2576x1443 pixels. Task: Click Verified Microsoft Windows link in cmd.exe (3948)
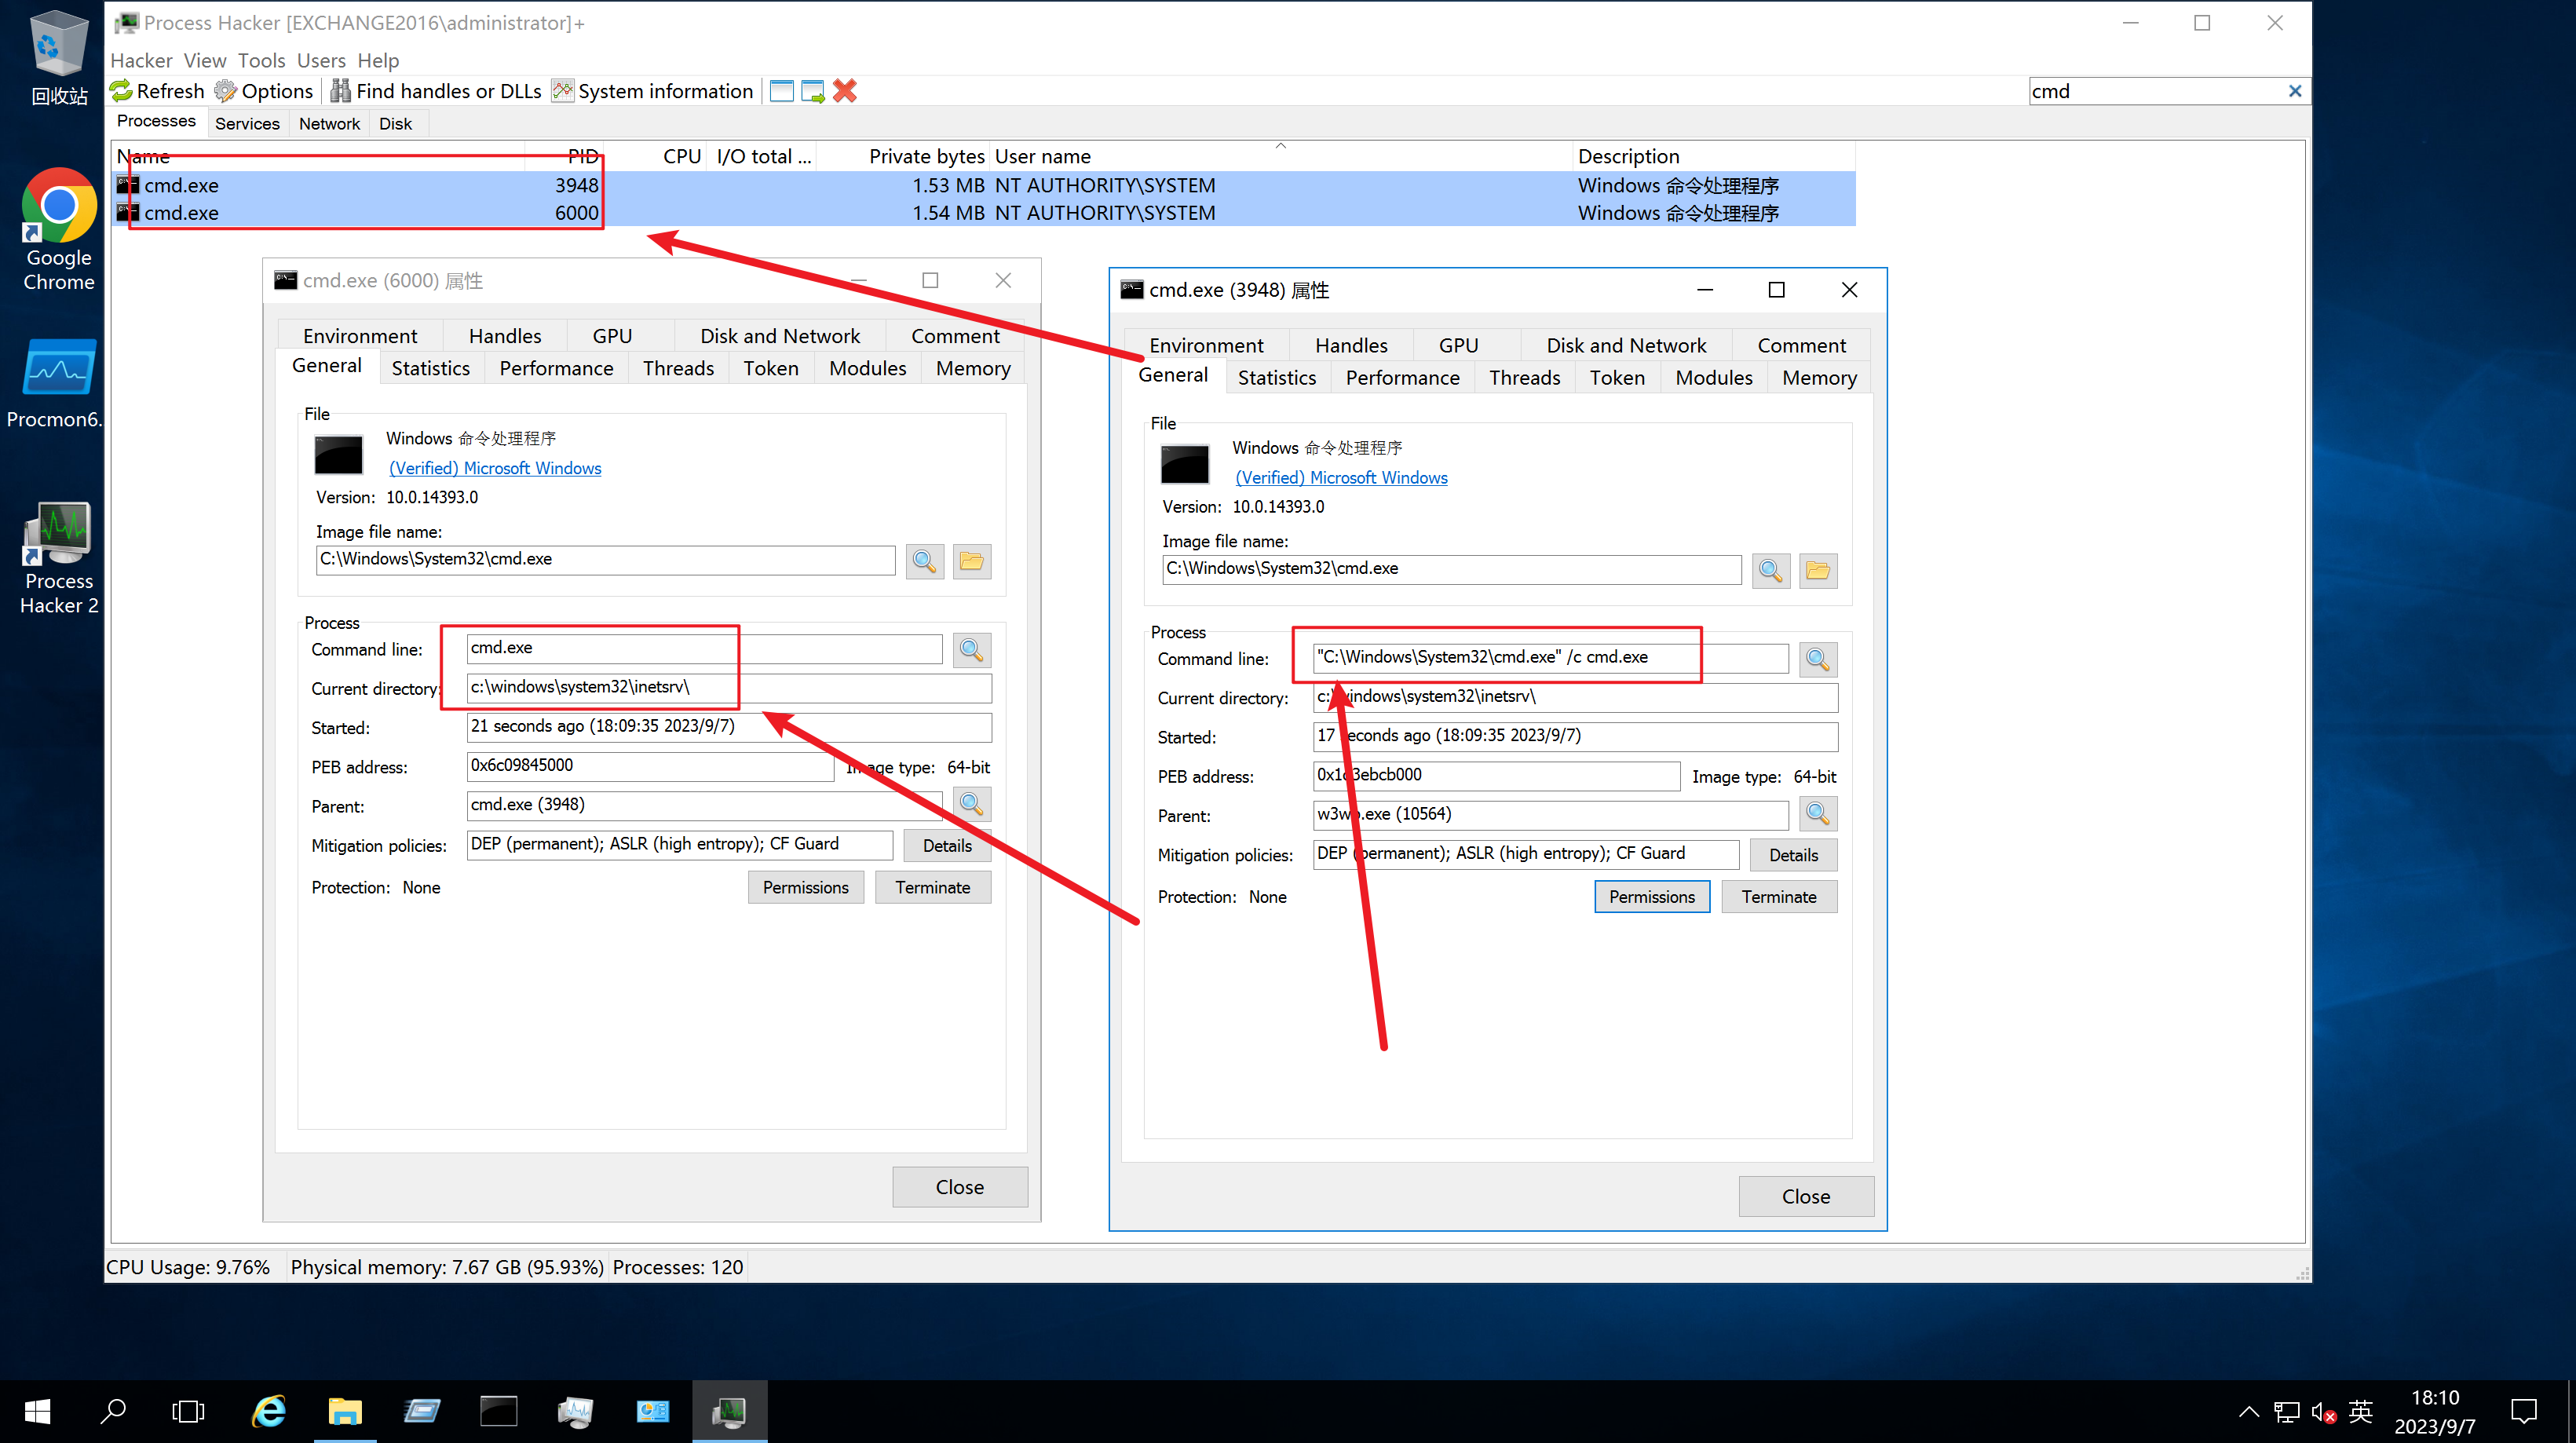coord(1341,478)
